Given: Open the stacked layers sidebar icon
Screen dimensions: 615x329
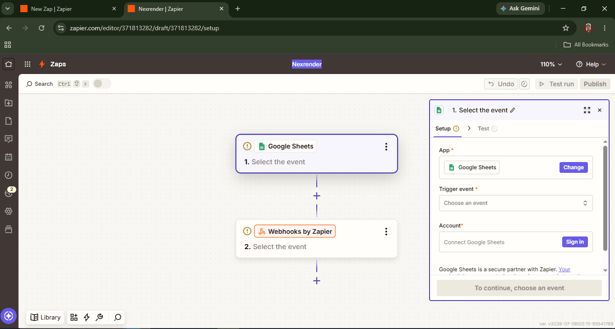Looking at the screenshot, I should point(8,229).
